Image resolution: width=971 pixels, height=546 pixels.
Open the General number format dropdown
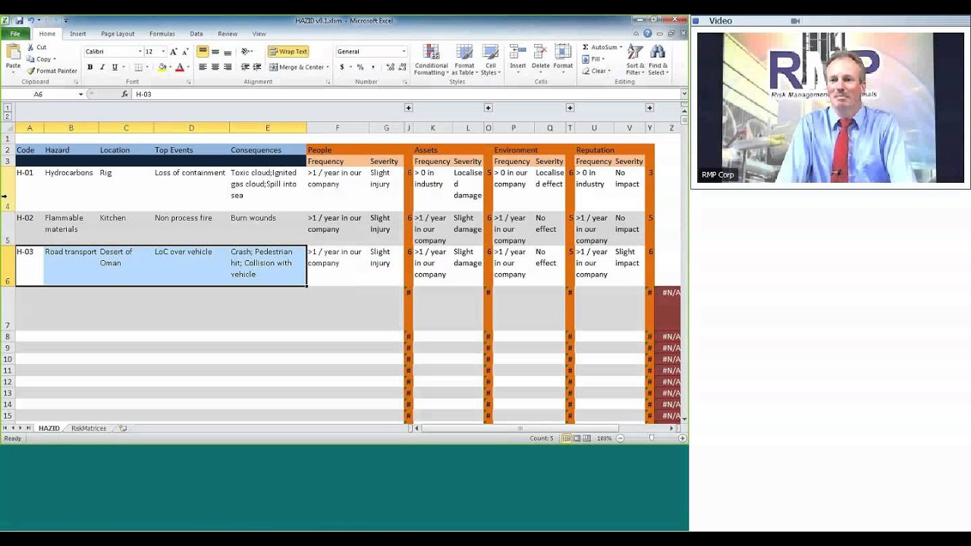point(404,52)
